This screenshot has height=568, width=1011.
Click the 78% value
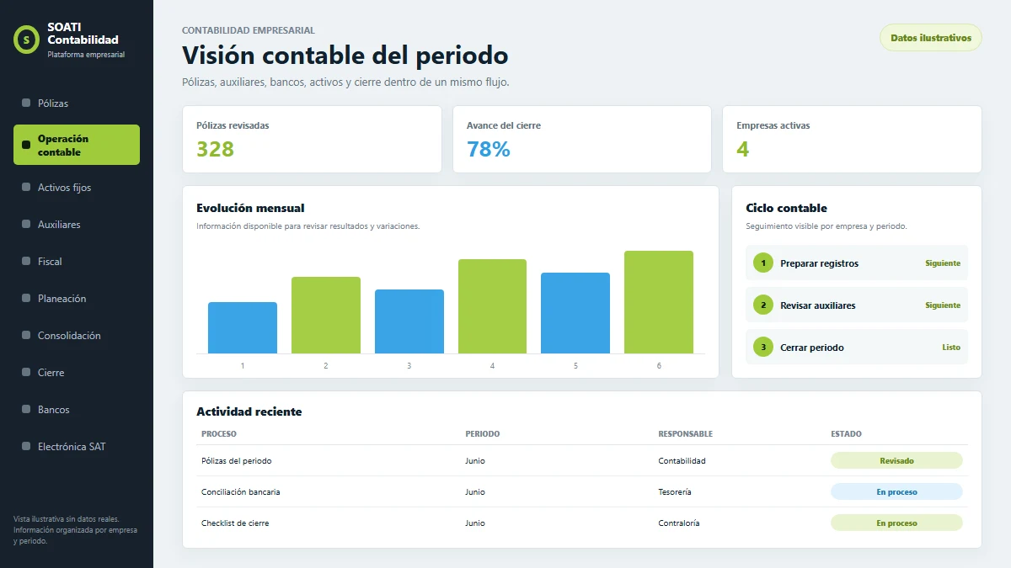489,149
